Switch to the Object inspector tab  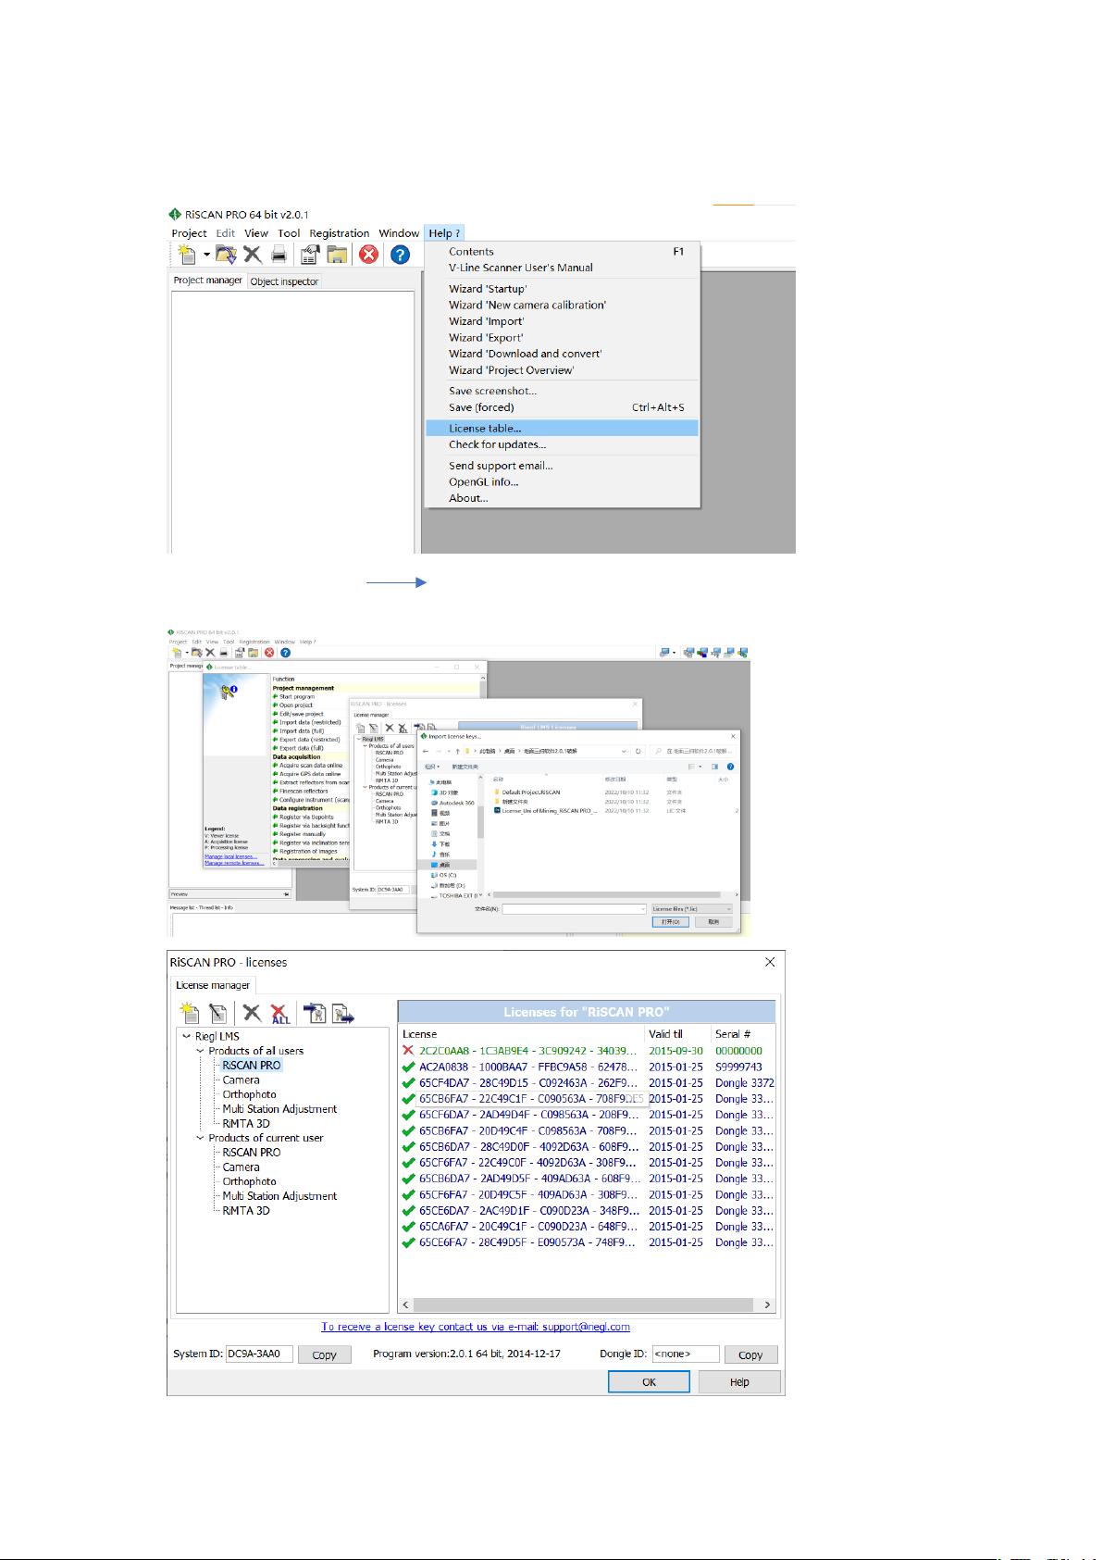click(x=284, y=281)
